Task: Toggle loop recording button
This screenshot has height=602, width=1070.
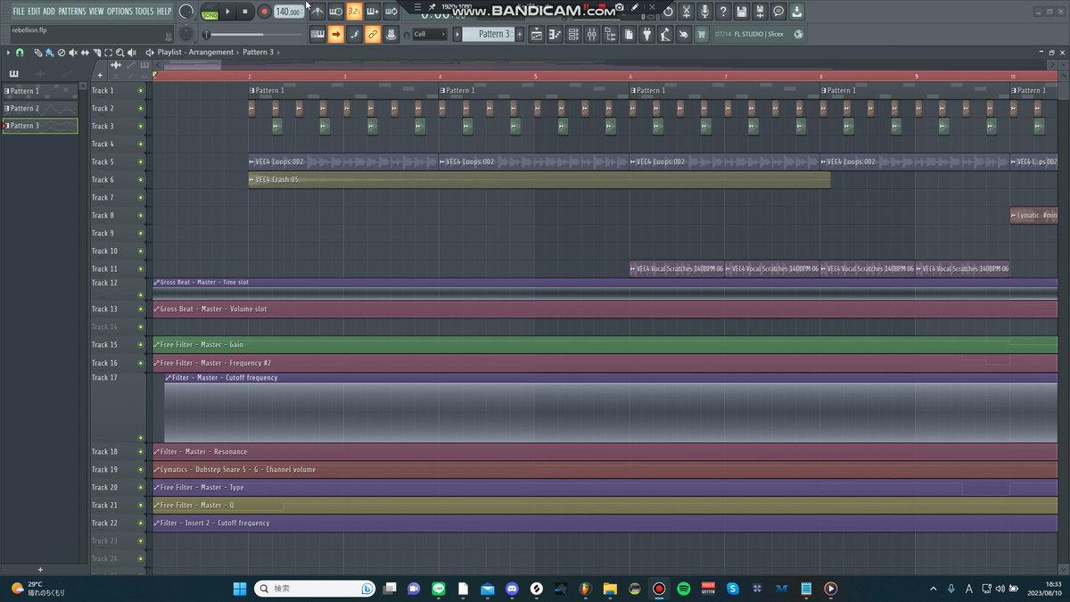Action: (391, 12)
